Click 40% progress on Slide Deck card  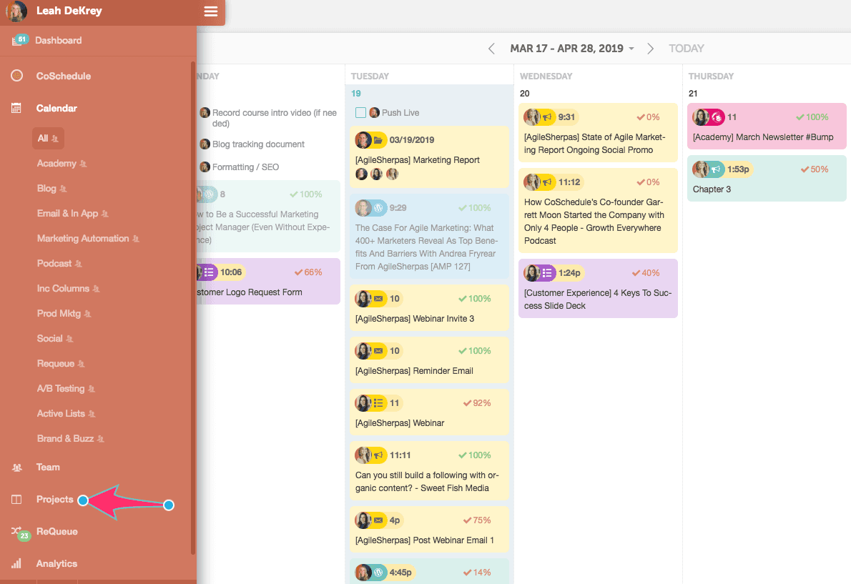(646, 273)
